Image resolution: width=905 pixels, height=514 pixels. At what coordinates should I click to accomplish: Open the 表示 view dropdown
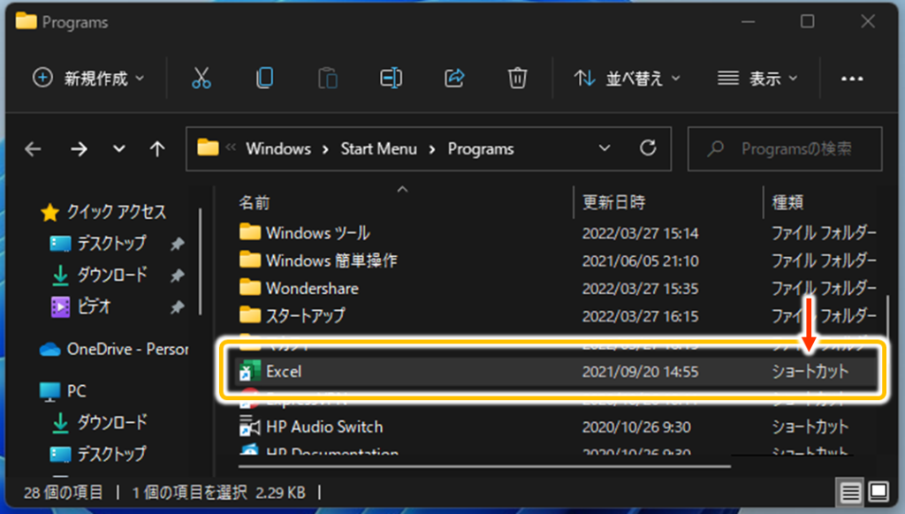point(757,79)
